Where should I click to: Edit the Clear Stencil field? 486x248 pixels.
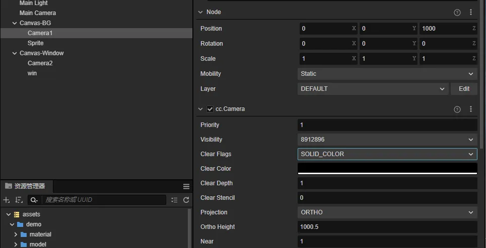pos(387,198)
